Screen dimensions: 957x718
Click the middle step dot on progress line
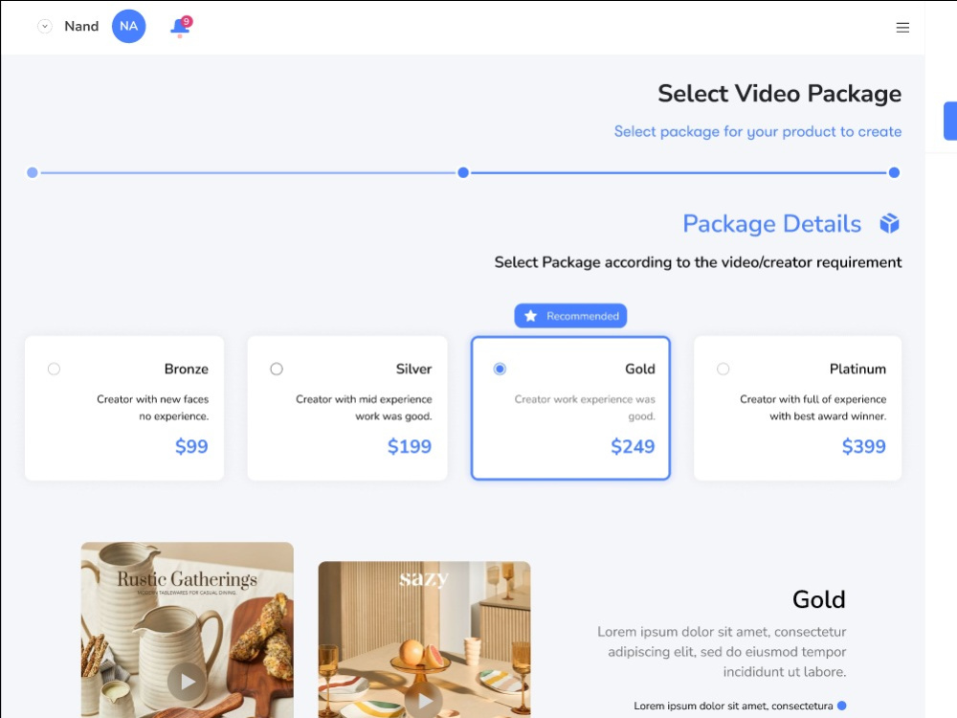coord(463,172)
